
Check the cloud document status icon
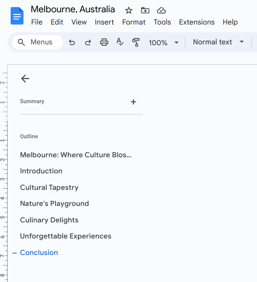(x=161, y=11)
